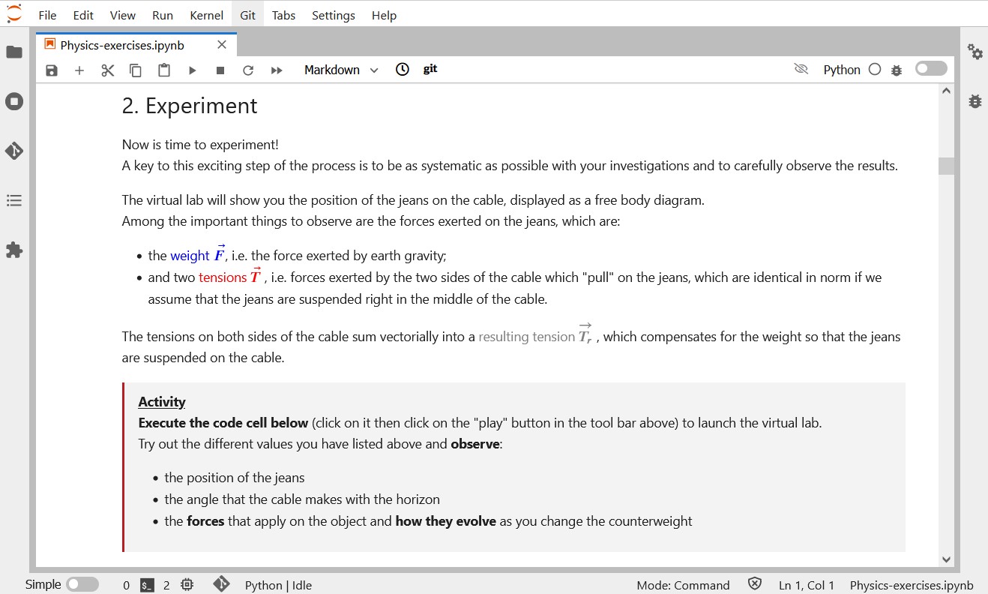Insert a new cell below
This screenshot has width=988, height=594.
click(x=79, y=69)
